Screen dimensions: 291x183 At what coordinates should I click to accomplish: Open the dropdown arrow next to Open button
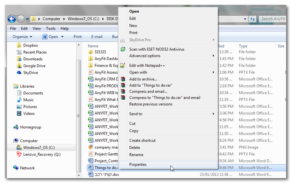(x=62, y=37)
